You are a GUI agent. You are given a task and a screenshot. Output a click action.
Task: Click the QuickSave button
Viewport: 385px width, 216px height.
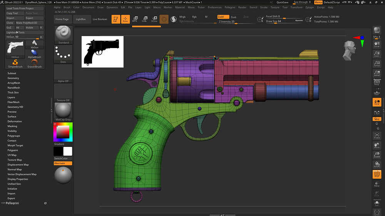point(282,2)
